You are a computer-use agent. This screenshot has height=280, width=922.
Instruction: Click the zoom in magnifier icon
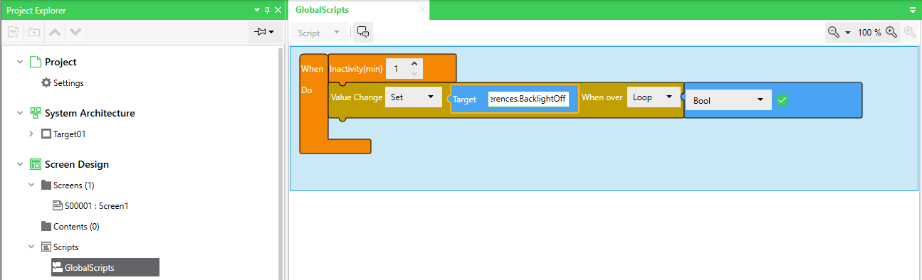(891, 32)
